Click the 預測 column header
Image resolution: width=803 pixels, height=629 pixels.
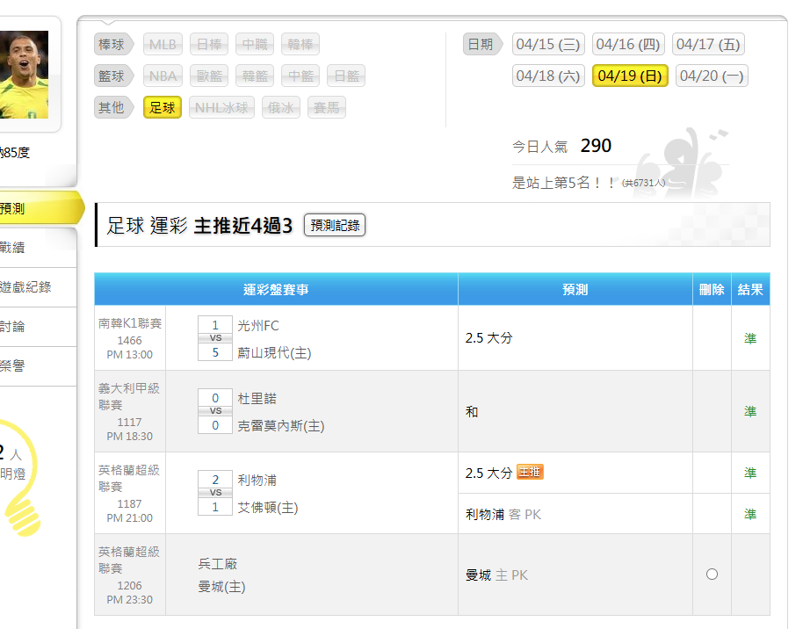[575, 289]
